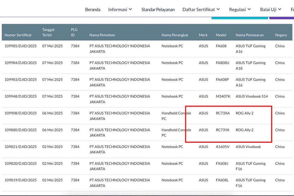
Task: Click ROG Ally 2 in RC73XA row
Action: tap(244, 113)
